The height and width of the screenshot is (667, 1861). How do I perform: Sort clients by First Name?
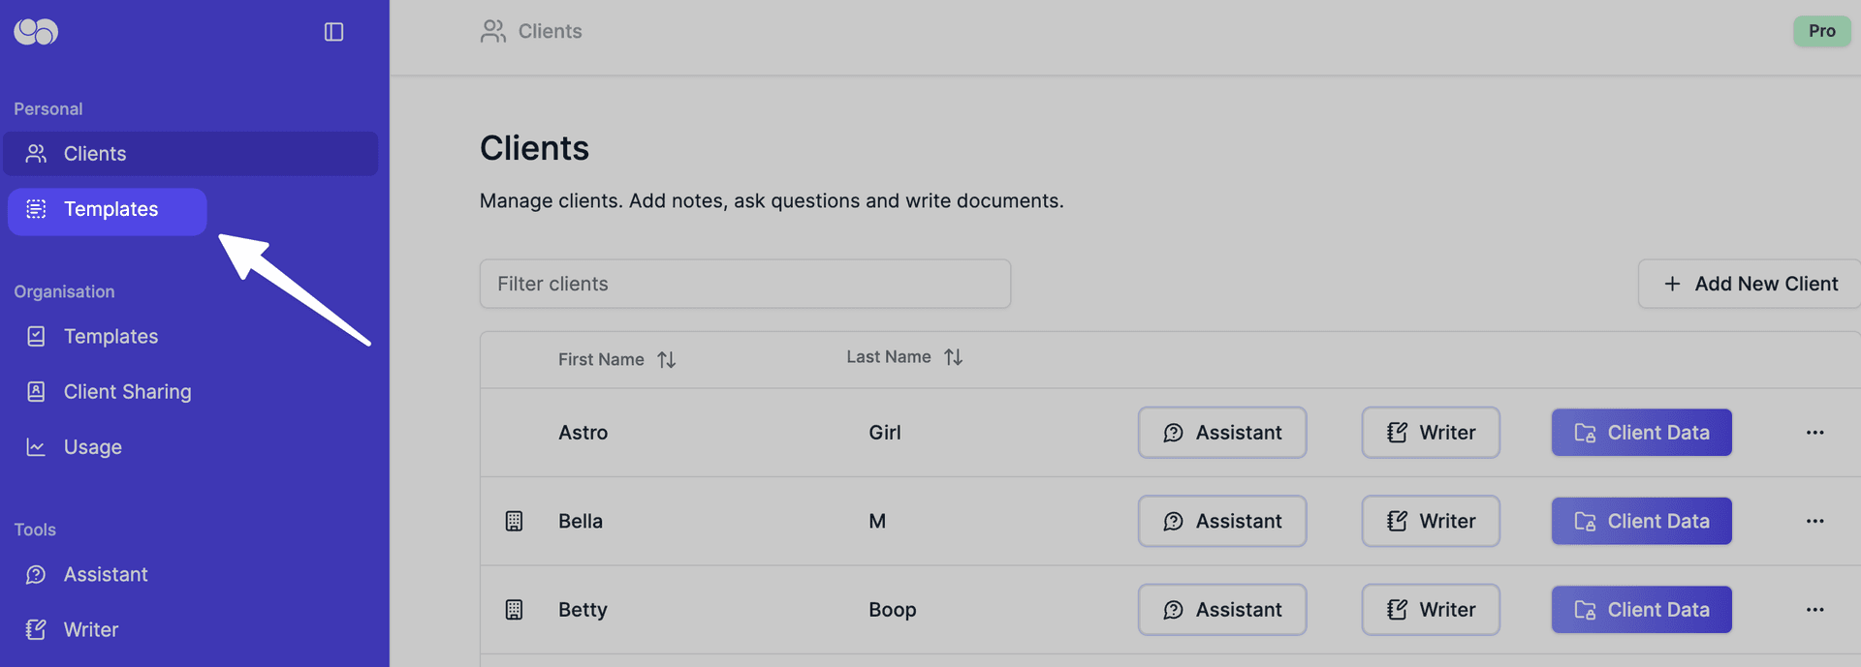(666, 360)
